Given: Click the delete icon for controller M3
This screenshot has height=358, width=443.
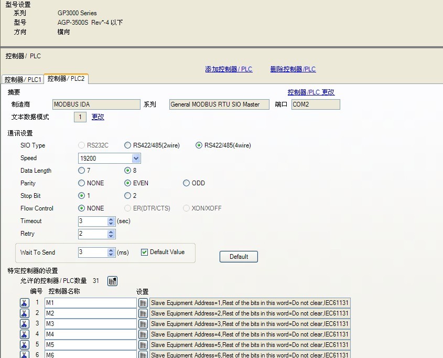Looking at the screenshot, I should pos(24,324).
